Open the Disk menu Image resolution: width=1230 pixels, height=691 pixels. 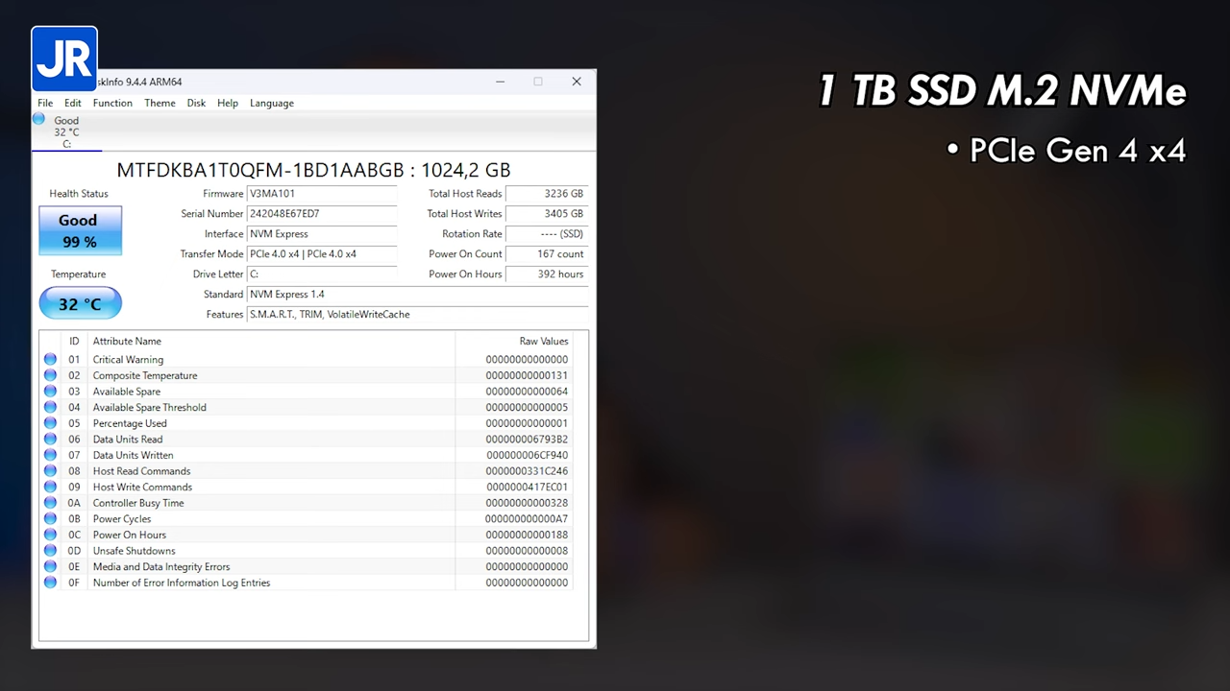pyautogui.click(x=196, y=103)
